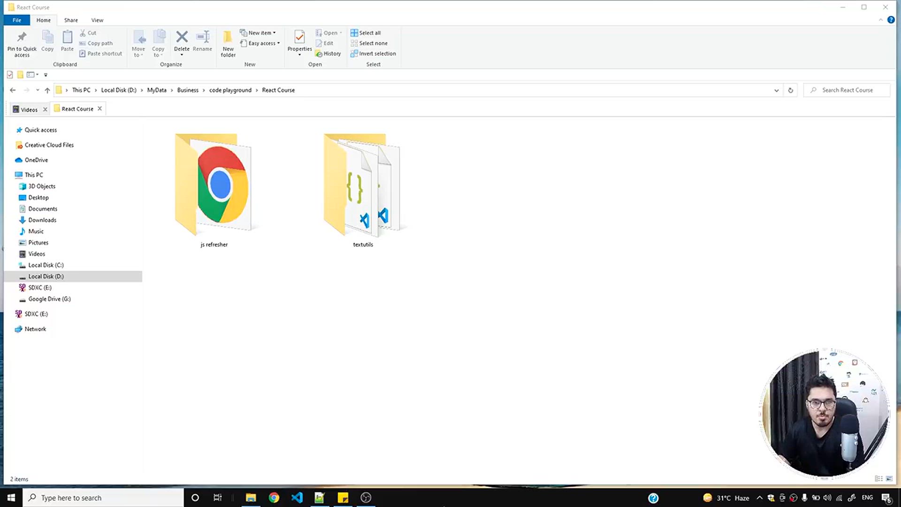Click the Help question mark icon

(891, 20)
